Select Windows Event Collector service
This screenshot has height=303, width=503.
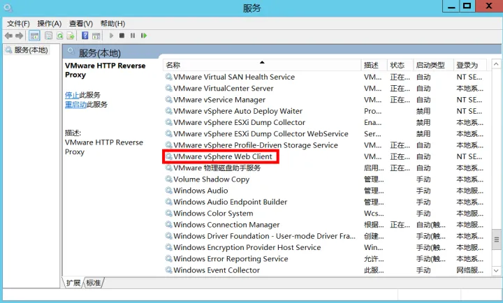pyautogui.click(x=325, y=270)
